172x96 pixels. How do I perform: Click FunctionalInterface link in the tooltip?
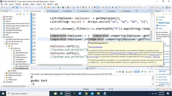(x=96, y=47)
